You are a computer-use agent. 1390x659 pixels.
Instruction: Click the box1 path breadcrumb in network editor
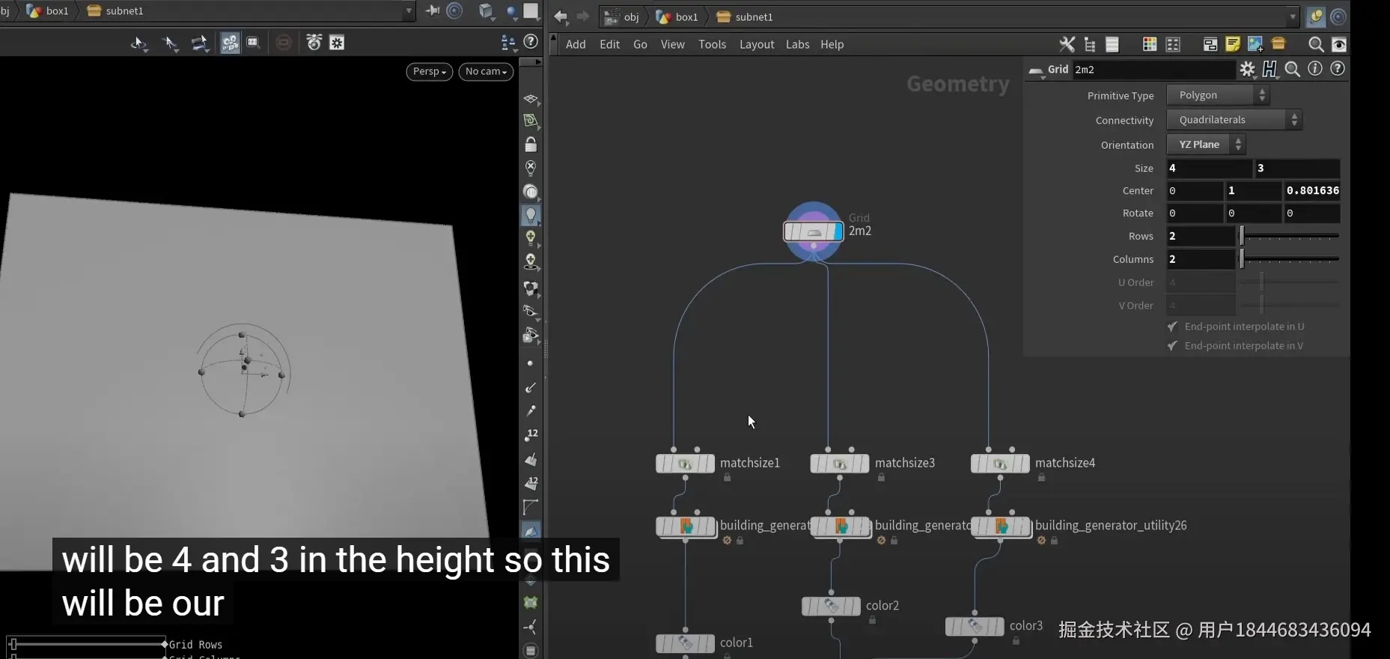[678, 17]
